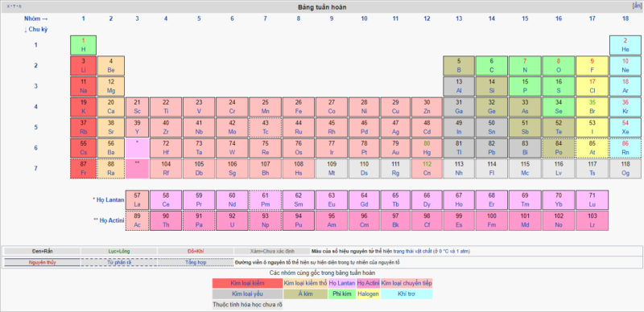
Task: Open the Mercury (Hg) element cell
Action: 427,148
